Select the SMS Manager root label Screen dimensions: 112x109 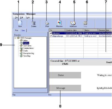coord(26,38)
